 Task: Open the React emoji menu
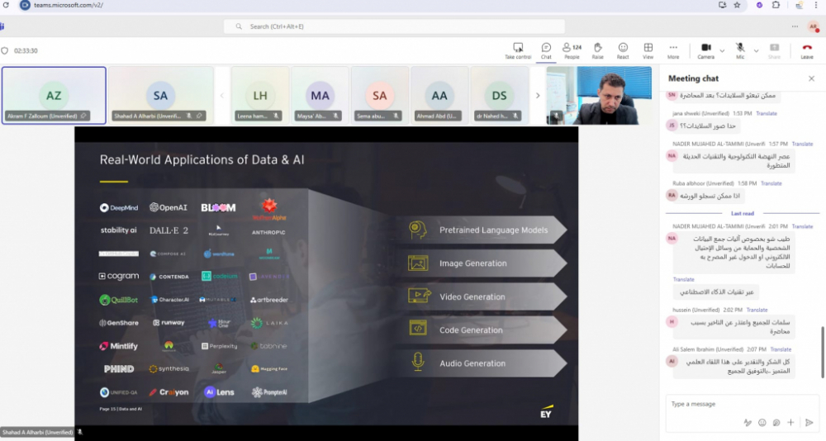pos(623,50)
